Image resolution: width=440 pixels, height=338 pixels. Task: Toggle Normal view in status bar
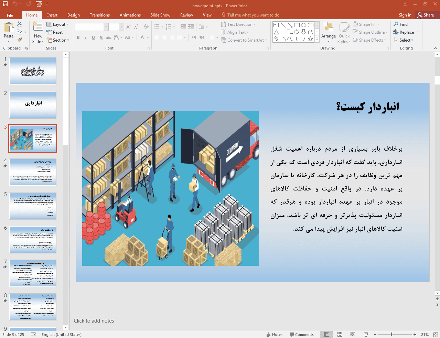[x=327, y=335]
